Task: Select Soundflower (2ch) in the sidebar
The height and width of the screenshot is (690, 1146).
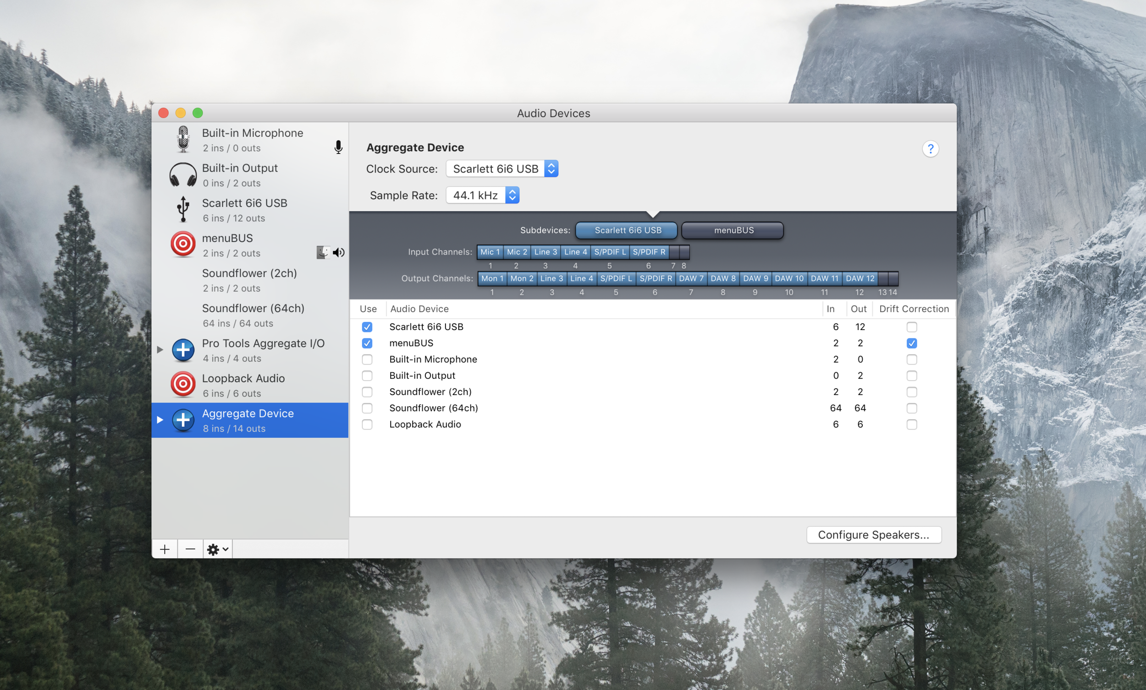Action: click(x=250, y=280)
